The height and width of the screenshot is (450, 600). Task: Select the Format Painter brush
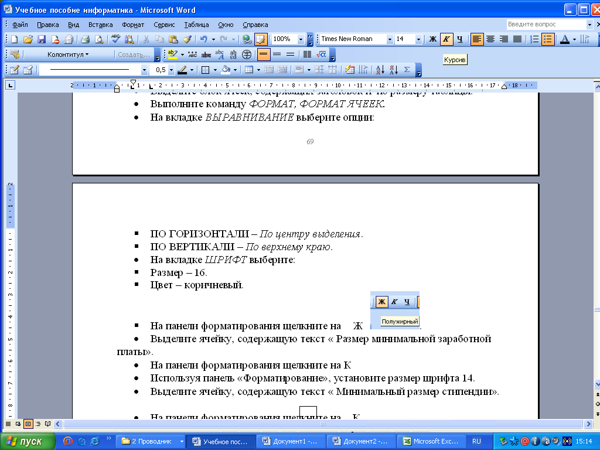click(x=187, y=39)
